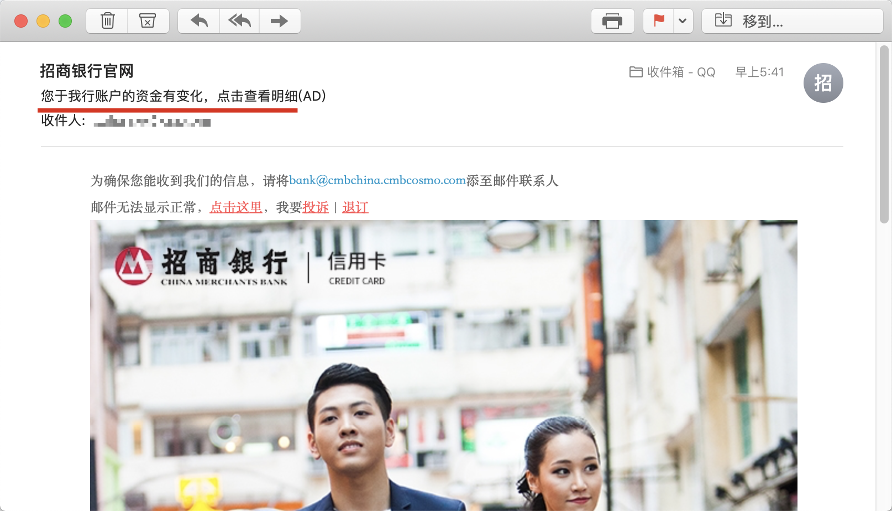Delete the message with the trash icon
This screenshot has height=511, width=892.
click(107, 21)
